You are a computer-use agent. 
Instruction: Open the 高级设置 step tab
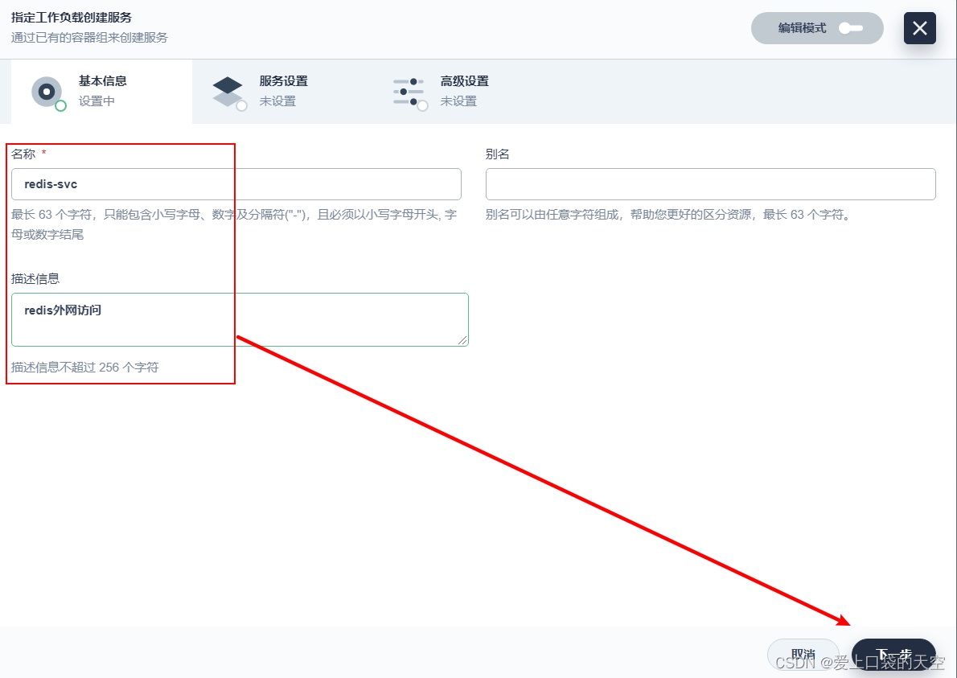(x=464, y=81)
